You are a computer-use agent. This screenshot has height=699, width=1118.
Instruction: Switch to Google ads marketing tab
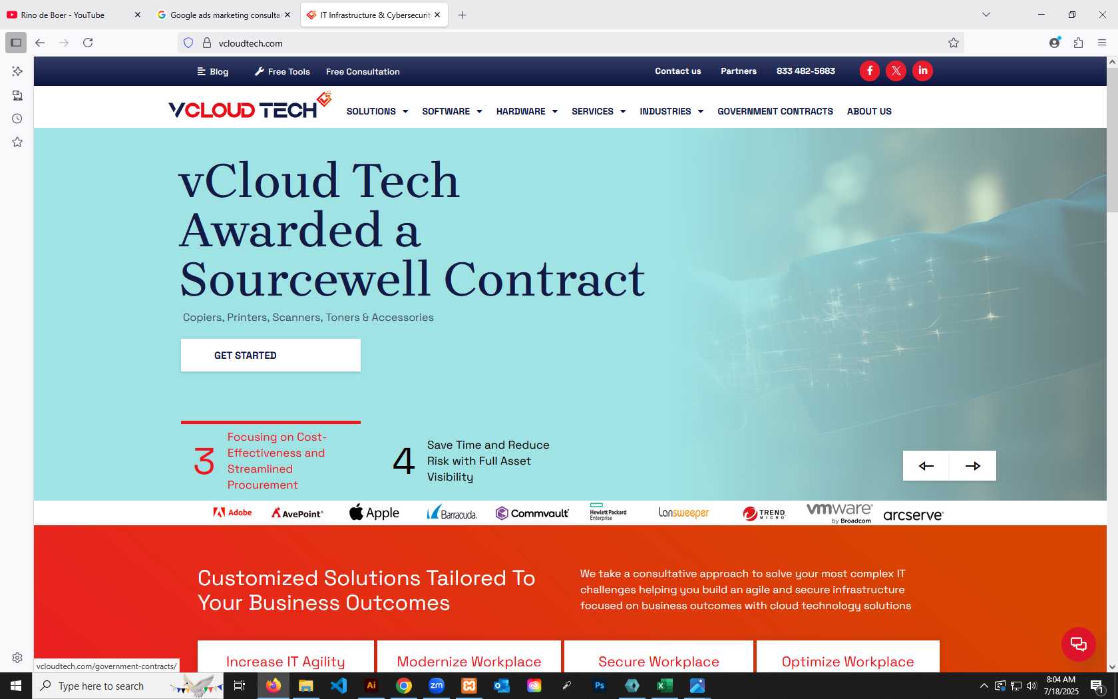click(x=224, y=15)
